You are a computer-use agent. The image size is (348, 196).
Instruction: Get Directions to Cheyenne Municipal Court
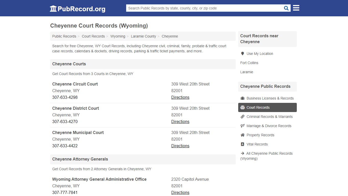[x=180, y=146]
